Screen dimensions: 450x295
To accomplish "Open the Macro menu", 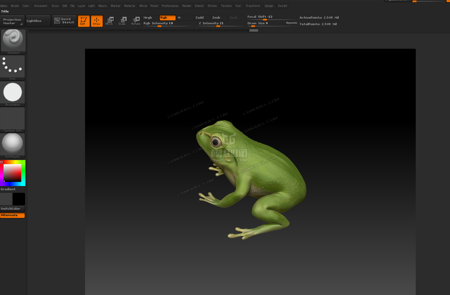I will point(103,6).
